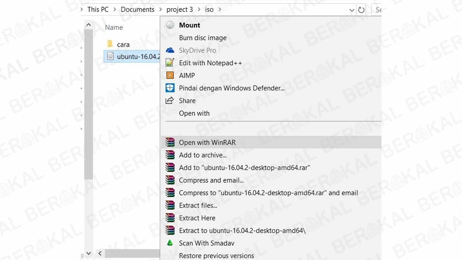Click the Windows Defender shield icon

[170, 88]
